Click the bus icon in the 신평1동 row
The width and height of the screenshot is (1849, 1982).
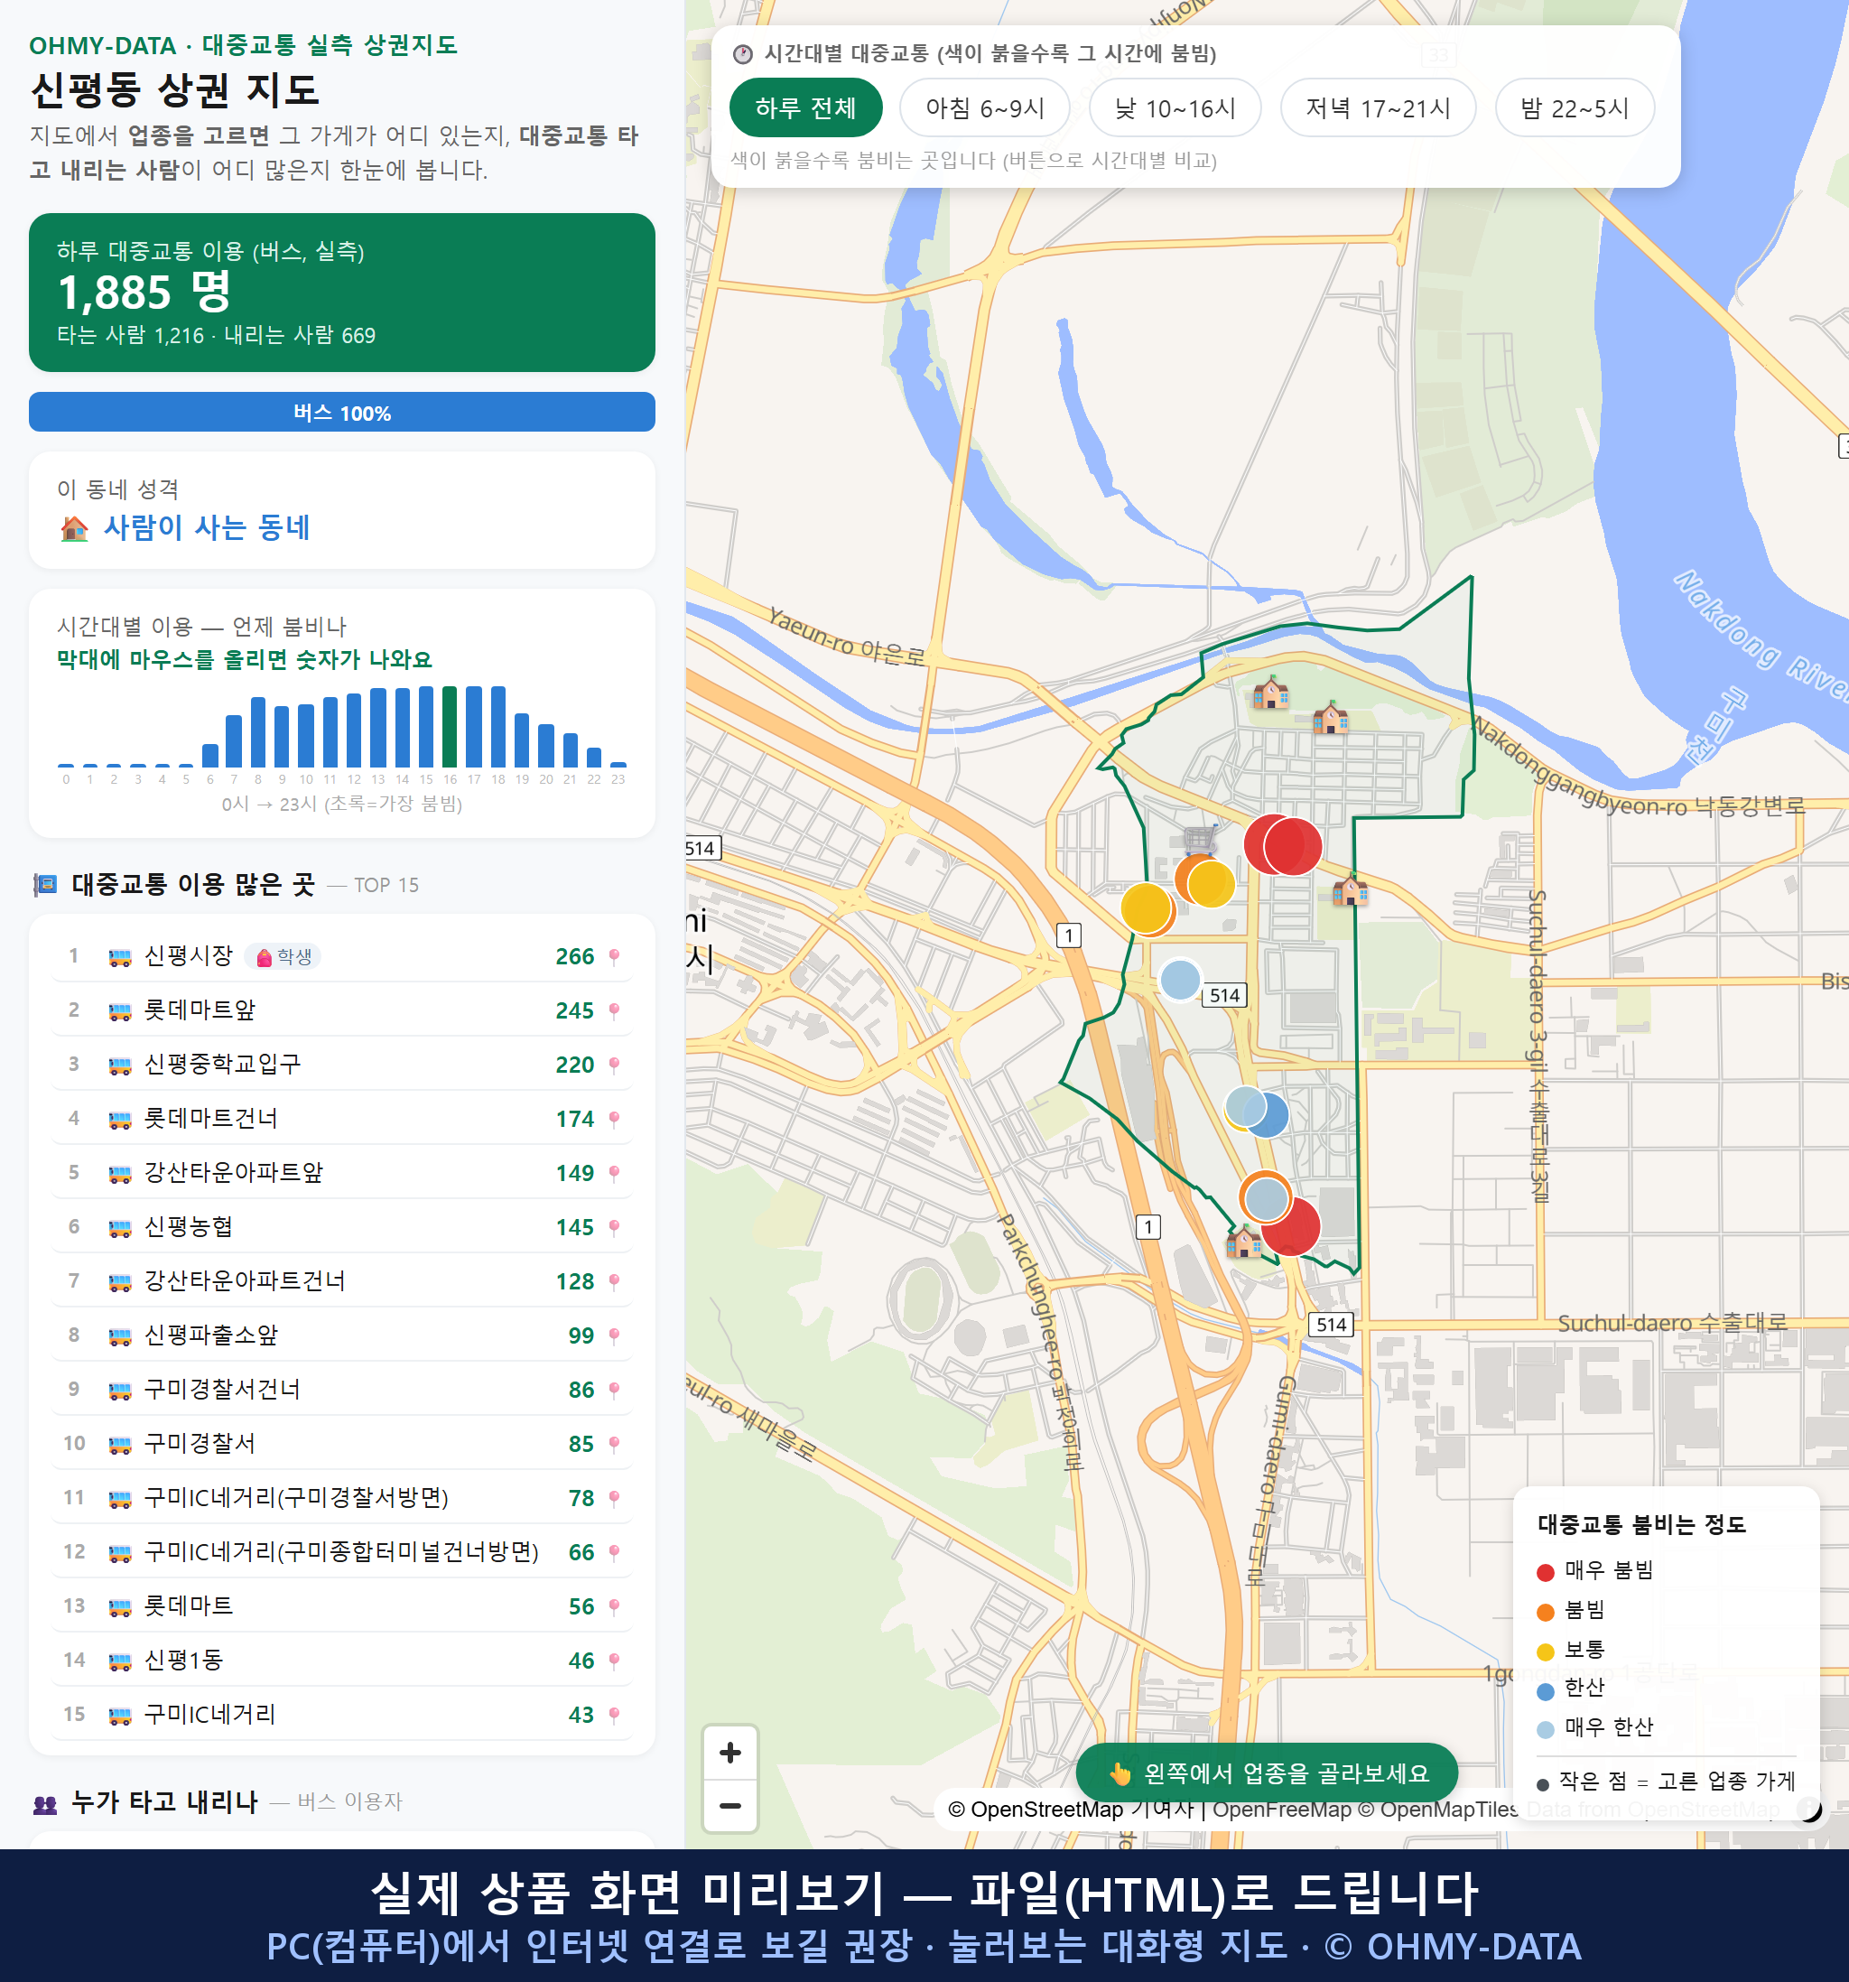click(119, 1661)
